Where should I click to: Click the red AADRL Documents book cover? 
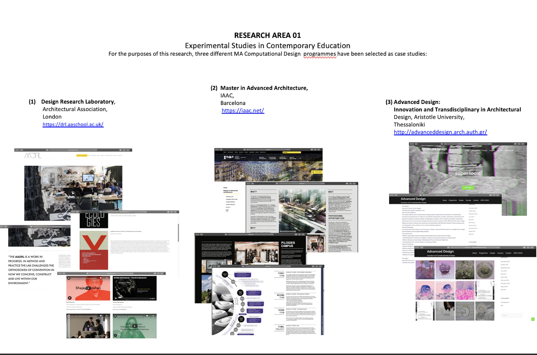[x=94, y=250]
